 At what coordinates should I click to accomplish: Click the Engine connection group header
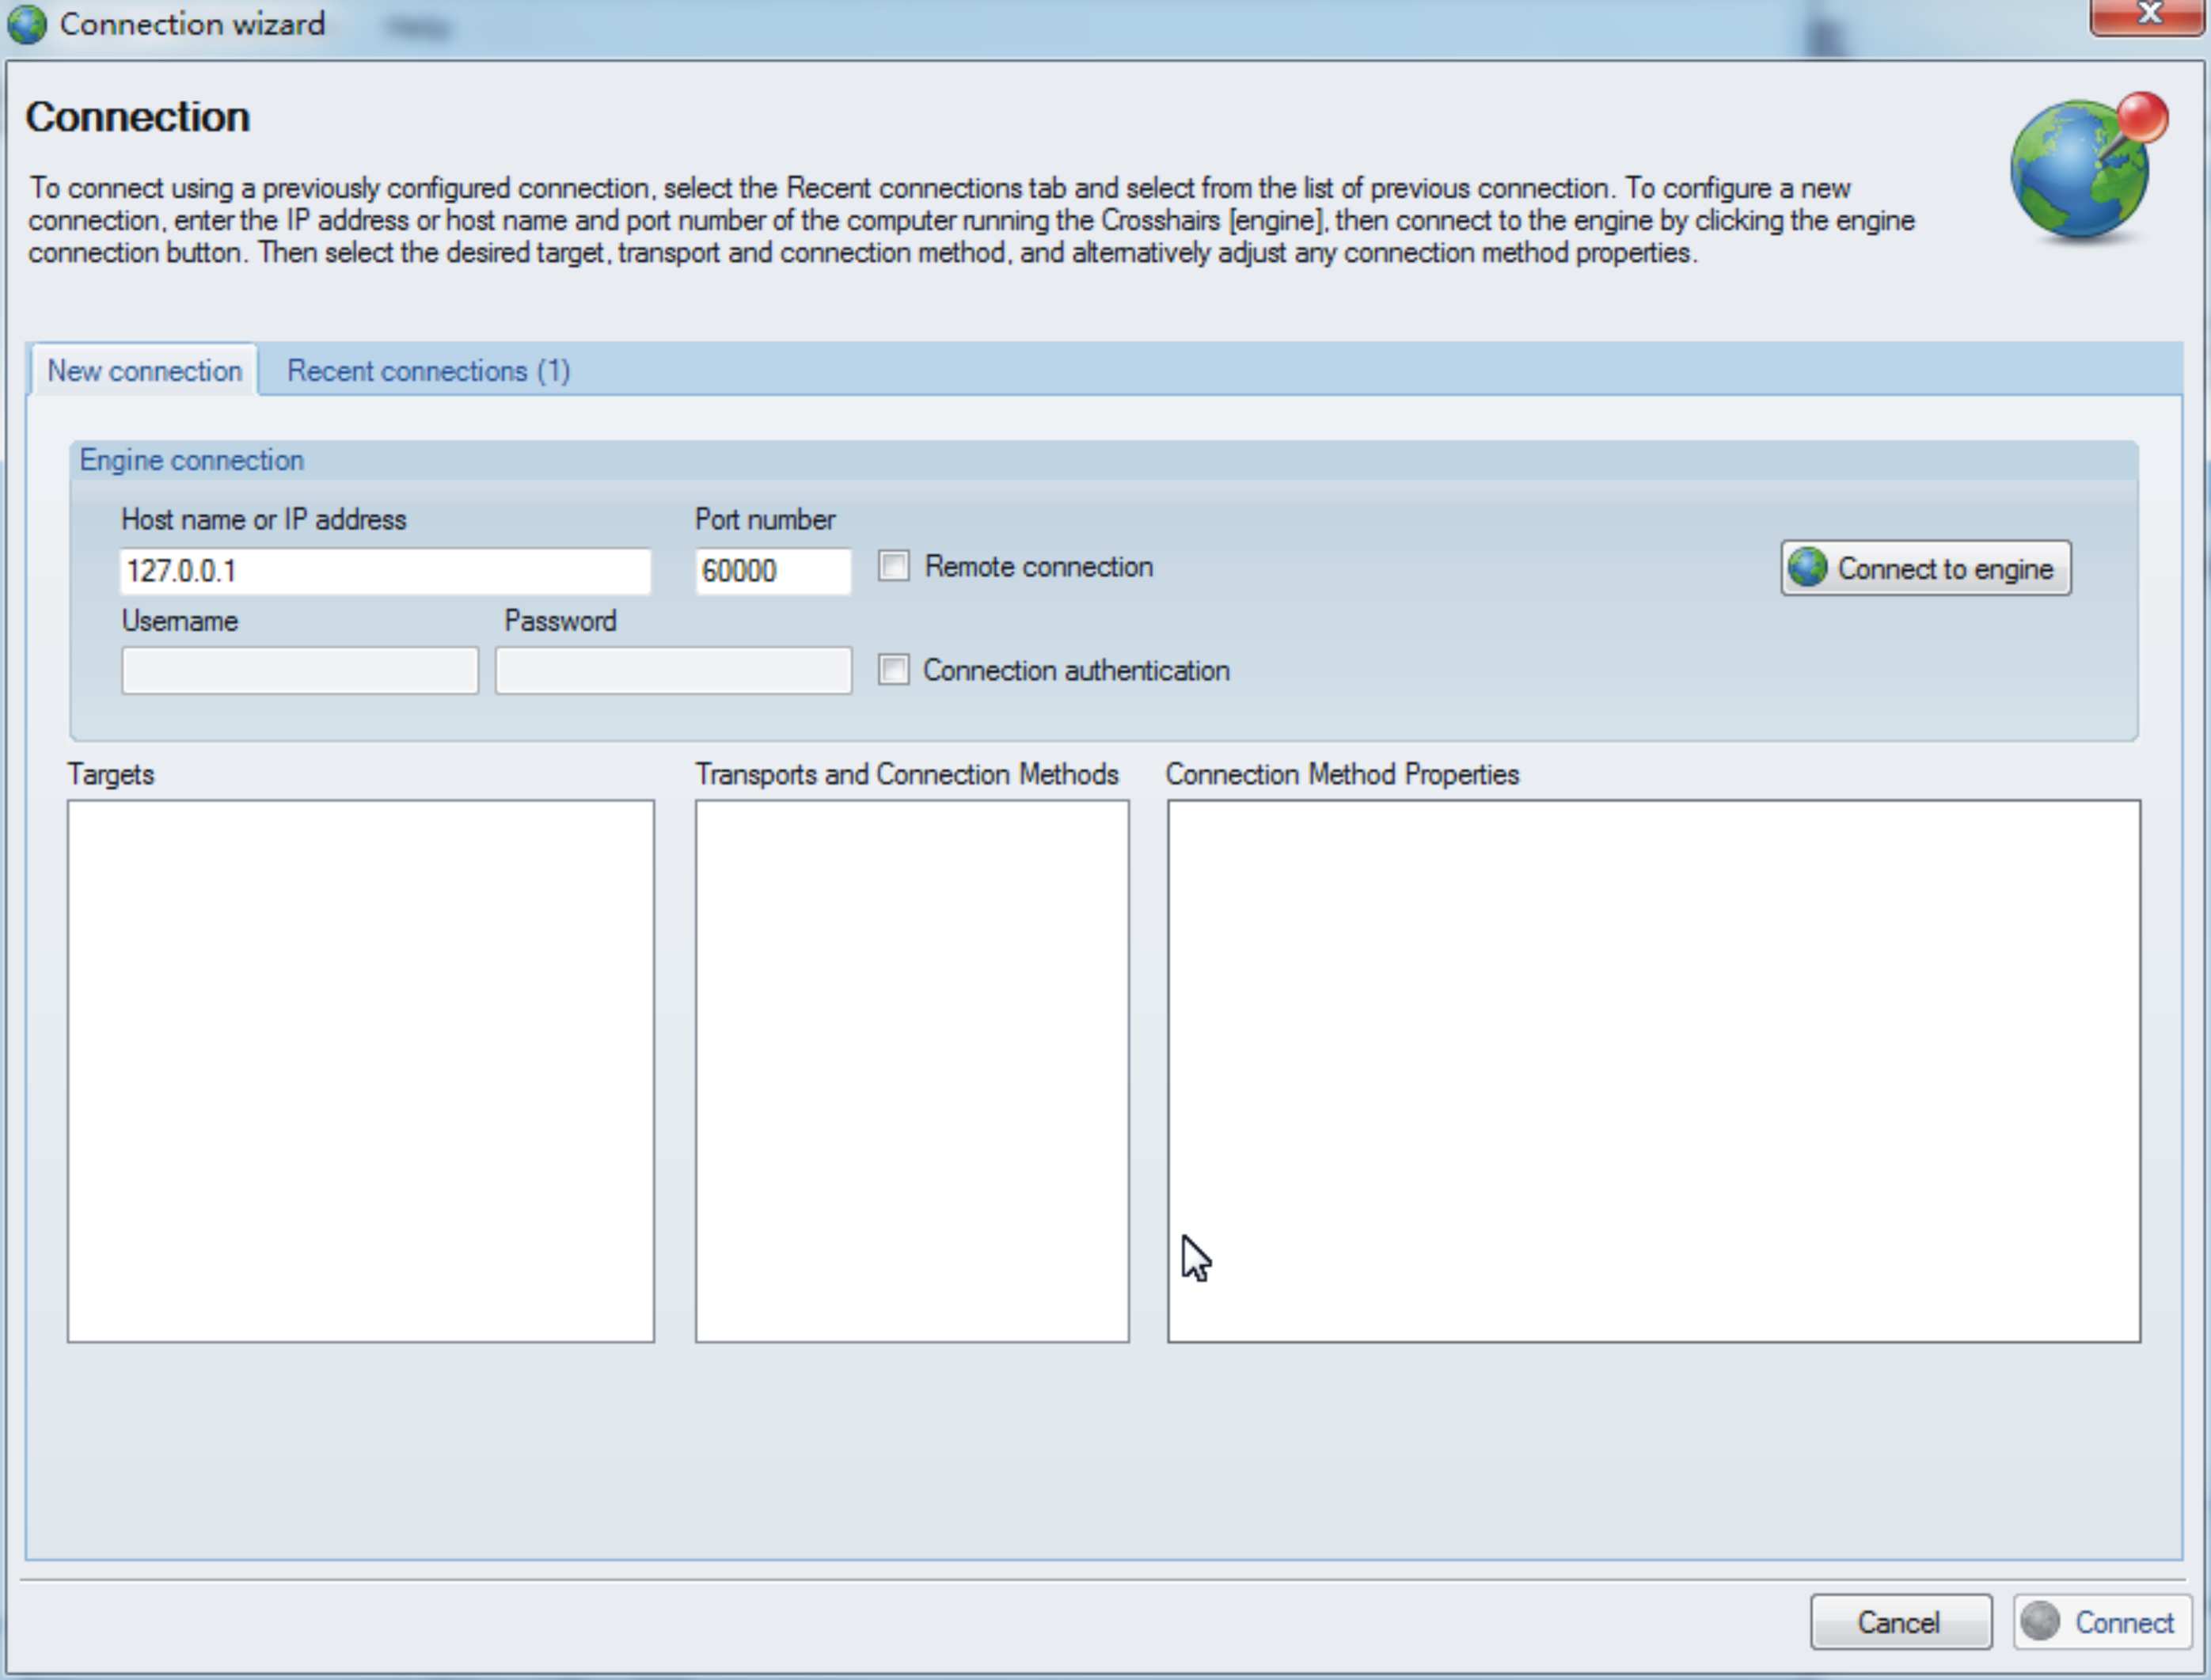click(192, 460)
